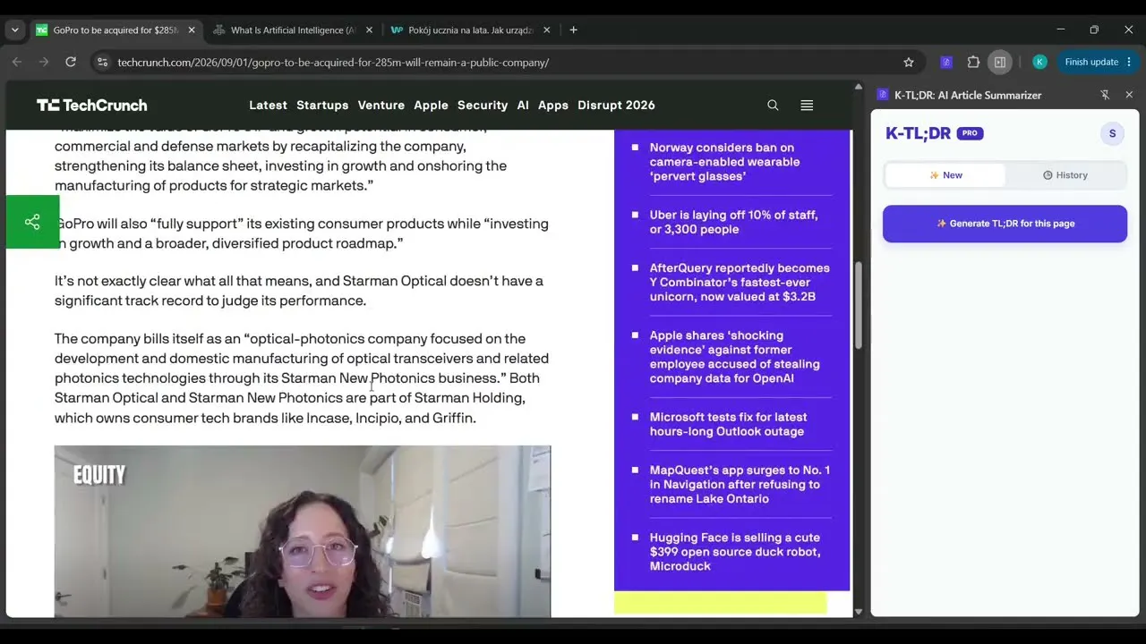Screen dimensions: 1146x644
Task: Open the Security nav section
Action: coord(483,105)
